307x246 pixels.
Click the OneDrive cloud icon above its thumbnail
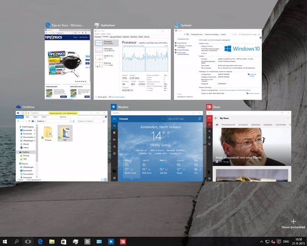tap(18, 107)
